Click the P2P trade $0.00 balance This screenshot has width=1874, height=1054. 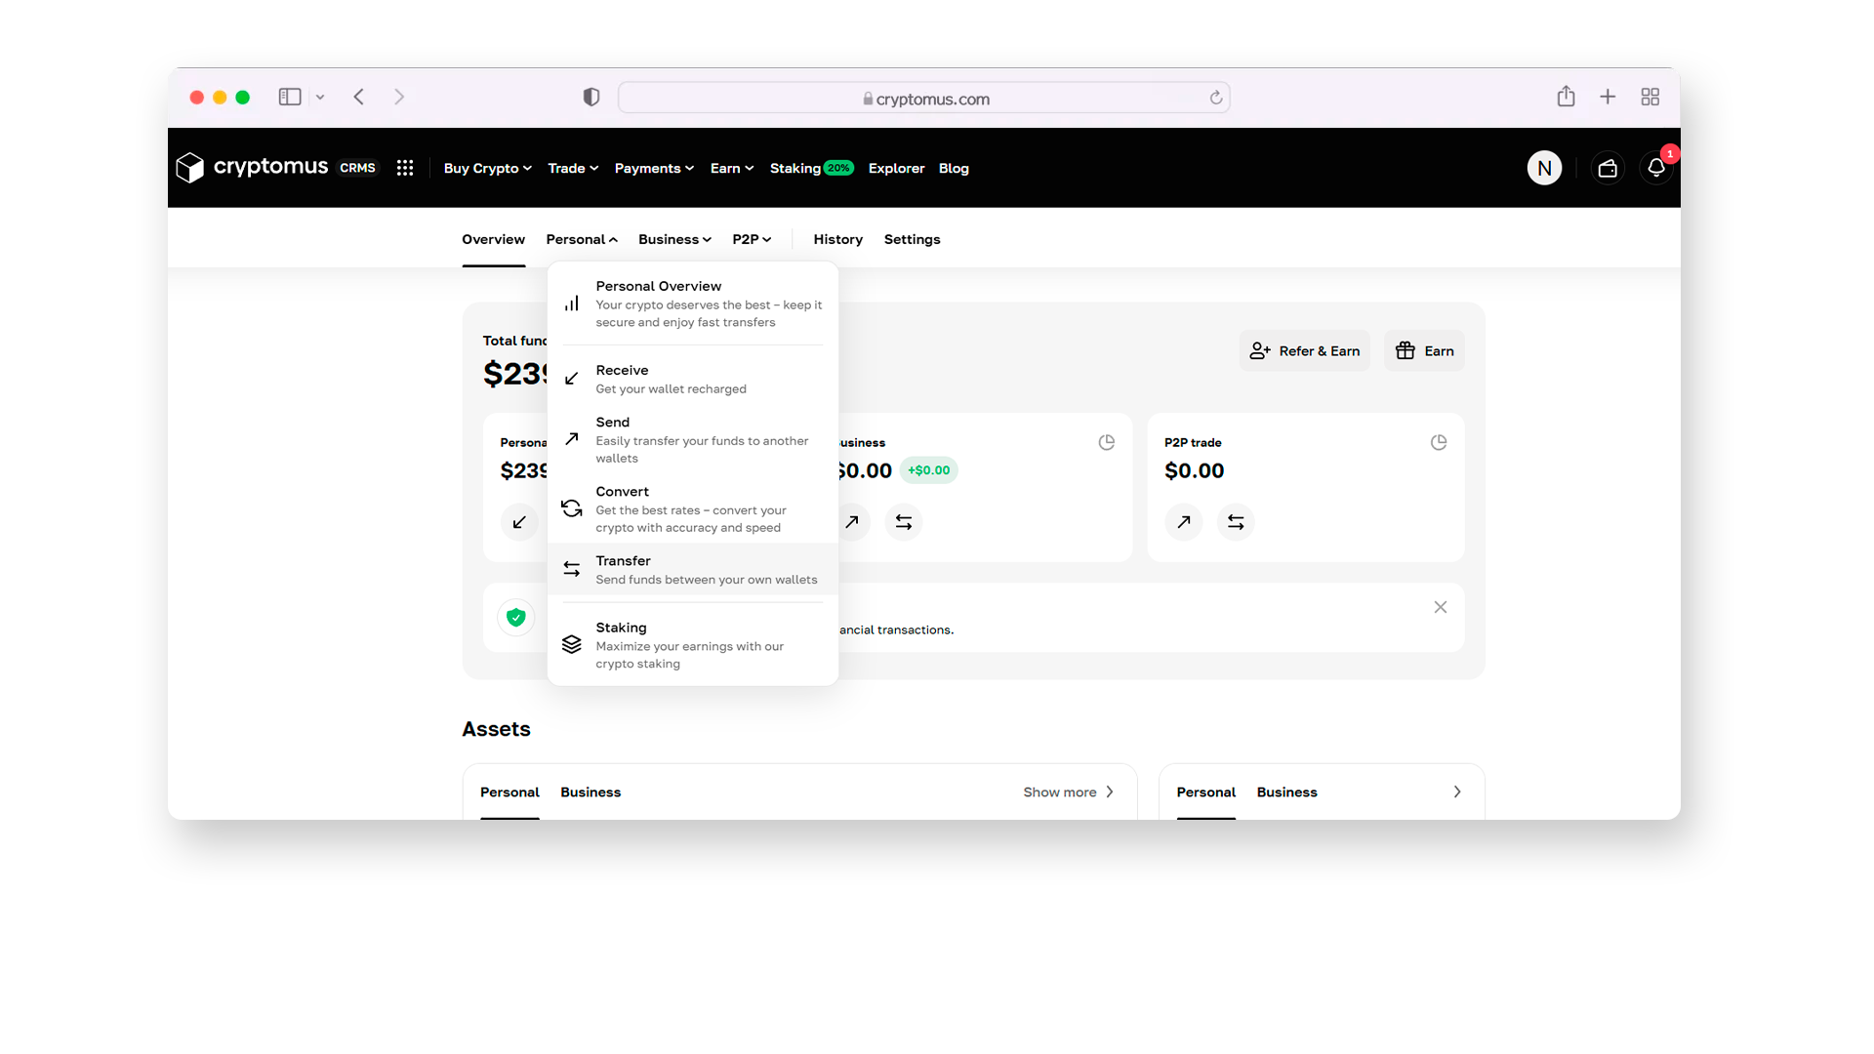(x=1194, y=470)
